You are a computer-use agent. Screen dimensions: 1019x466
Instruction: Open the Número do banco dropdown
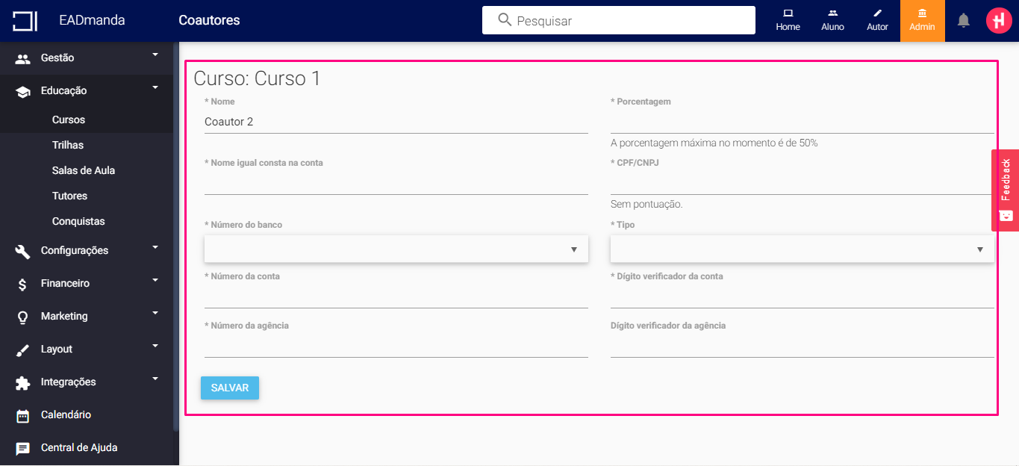[396, 249]
